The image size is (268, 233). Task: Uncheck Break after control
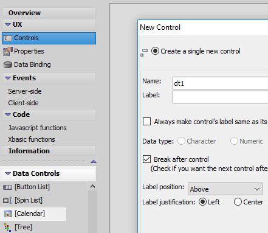coord(146,159)
